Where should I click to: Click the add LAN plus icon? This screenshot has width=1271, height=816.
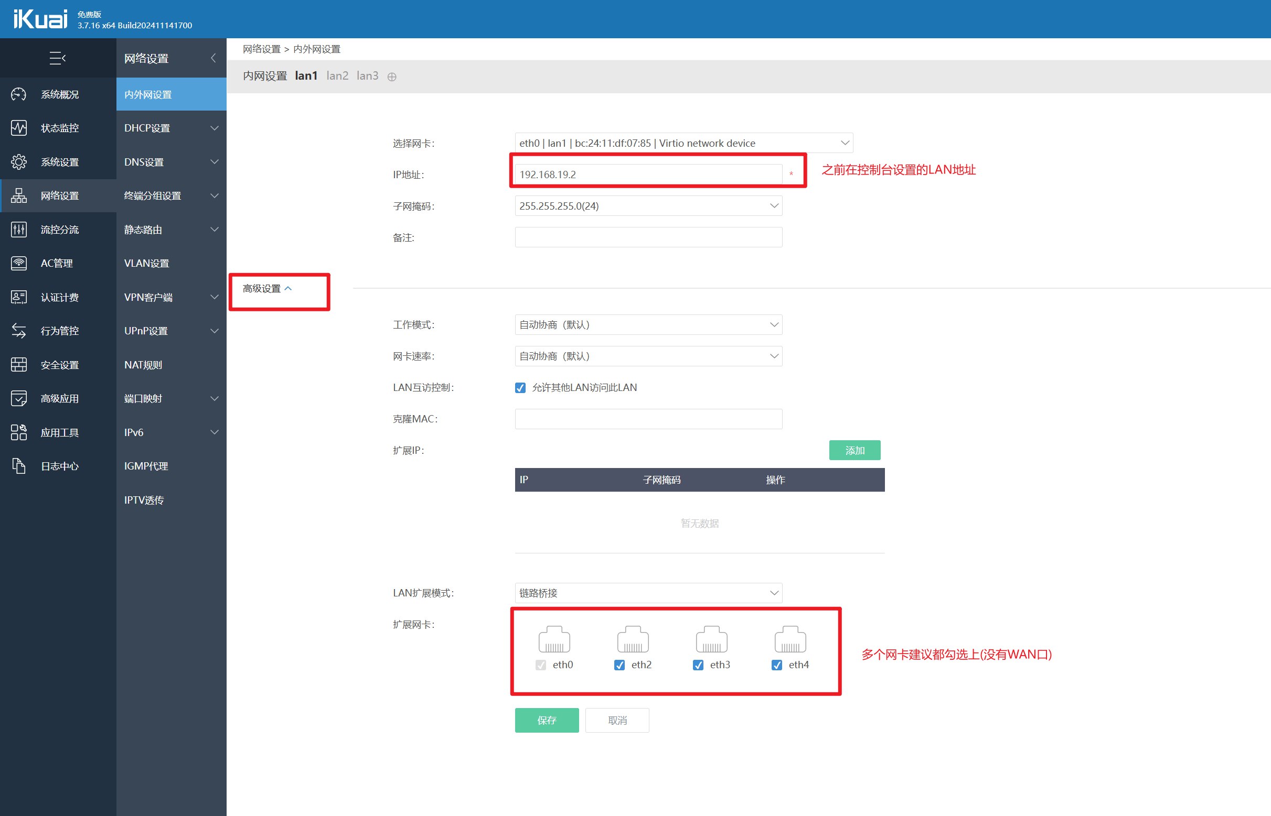392,77
